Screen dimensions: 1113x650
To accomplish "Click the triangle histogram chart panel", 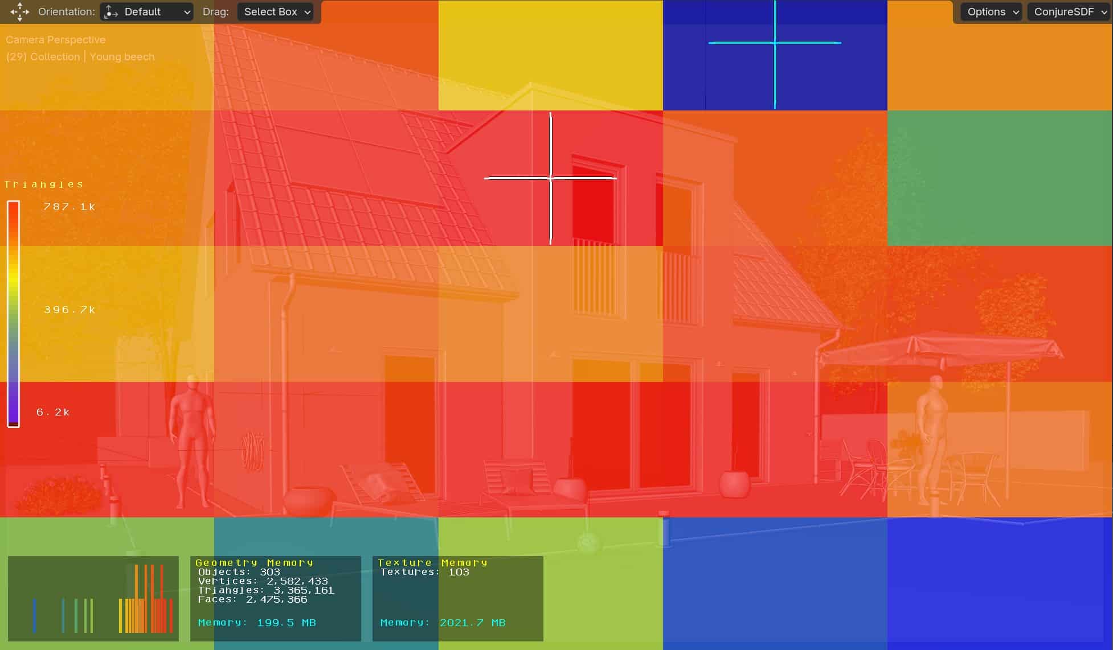I will (x=93, y=598).
